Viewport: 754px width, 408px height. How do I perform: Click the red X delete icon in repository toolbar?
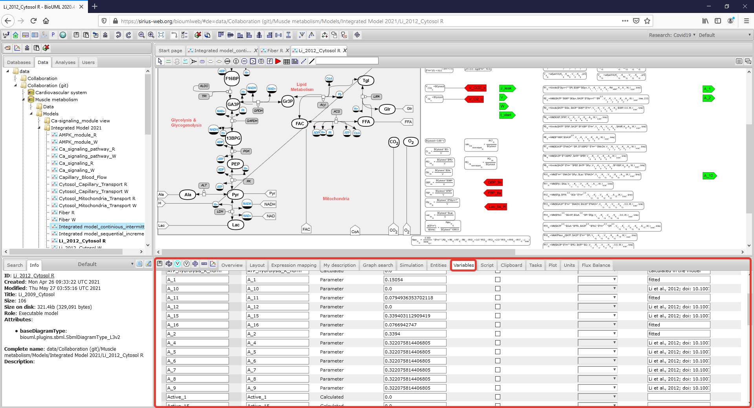click(x=46, y=48)
